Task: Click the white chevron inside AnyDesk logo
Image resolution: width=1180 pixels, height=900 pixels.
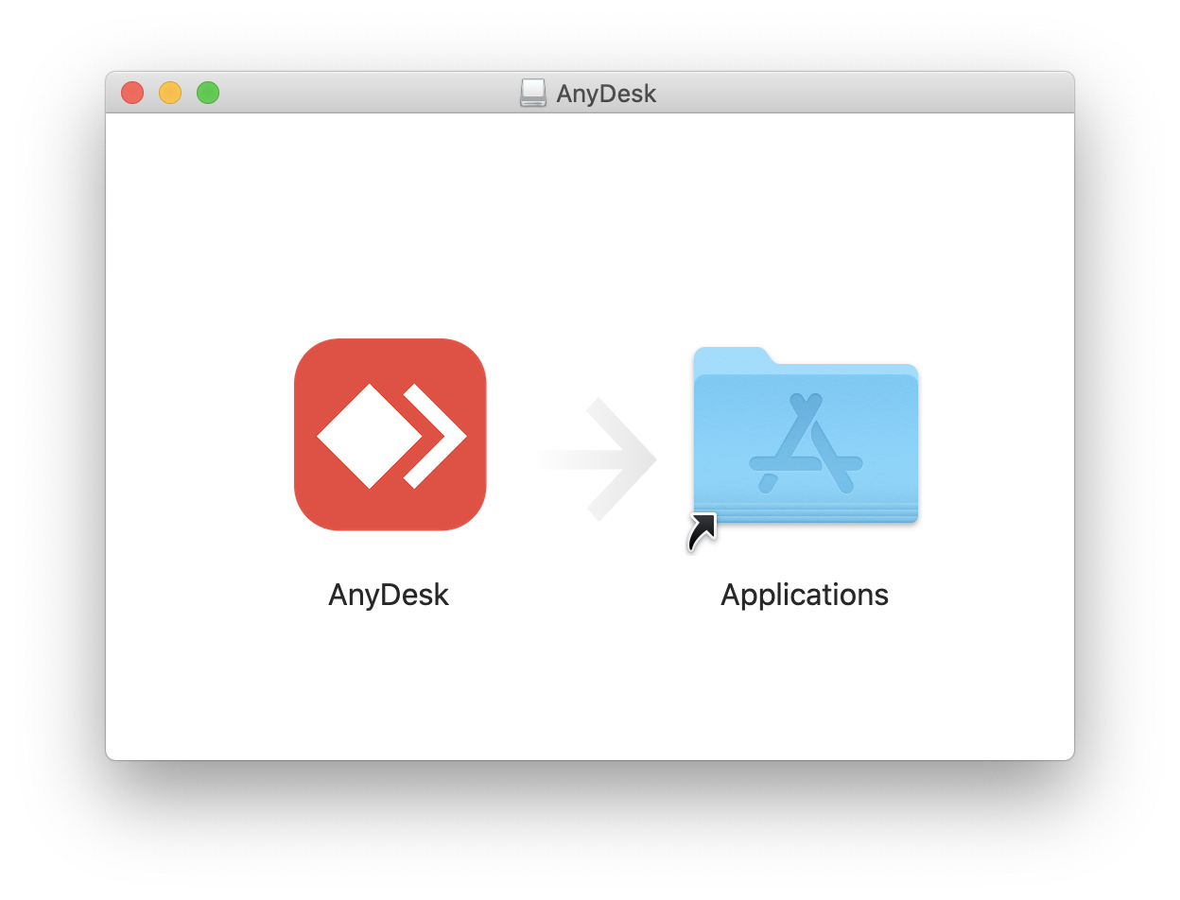Action: (x=436, y=436)
